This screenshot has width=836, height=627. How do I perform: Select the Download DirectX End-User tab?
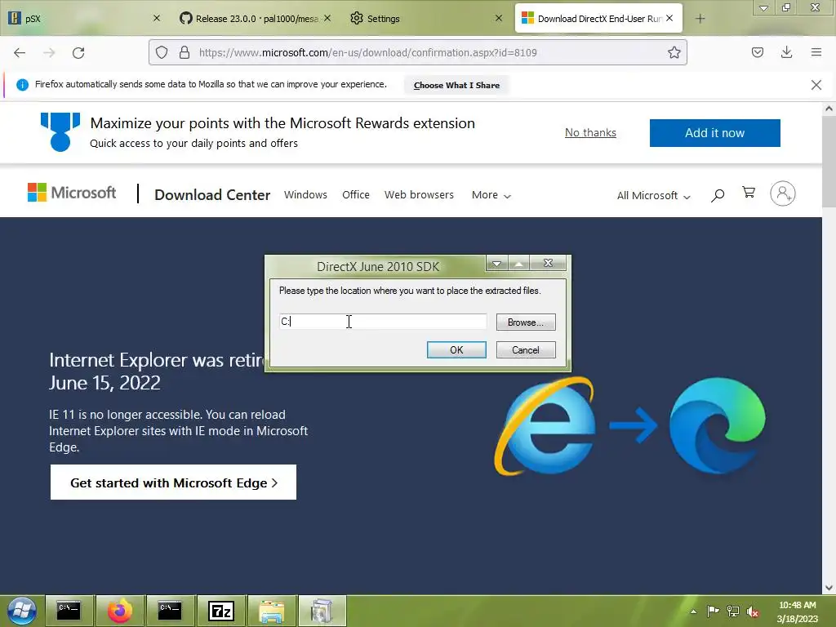click(598, 19)
